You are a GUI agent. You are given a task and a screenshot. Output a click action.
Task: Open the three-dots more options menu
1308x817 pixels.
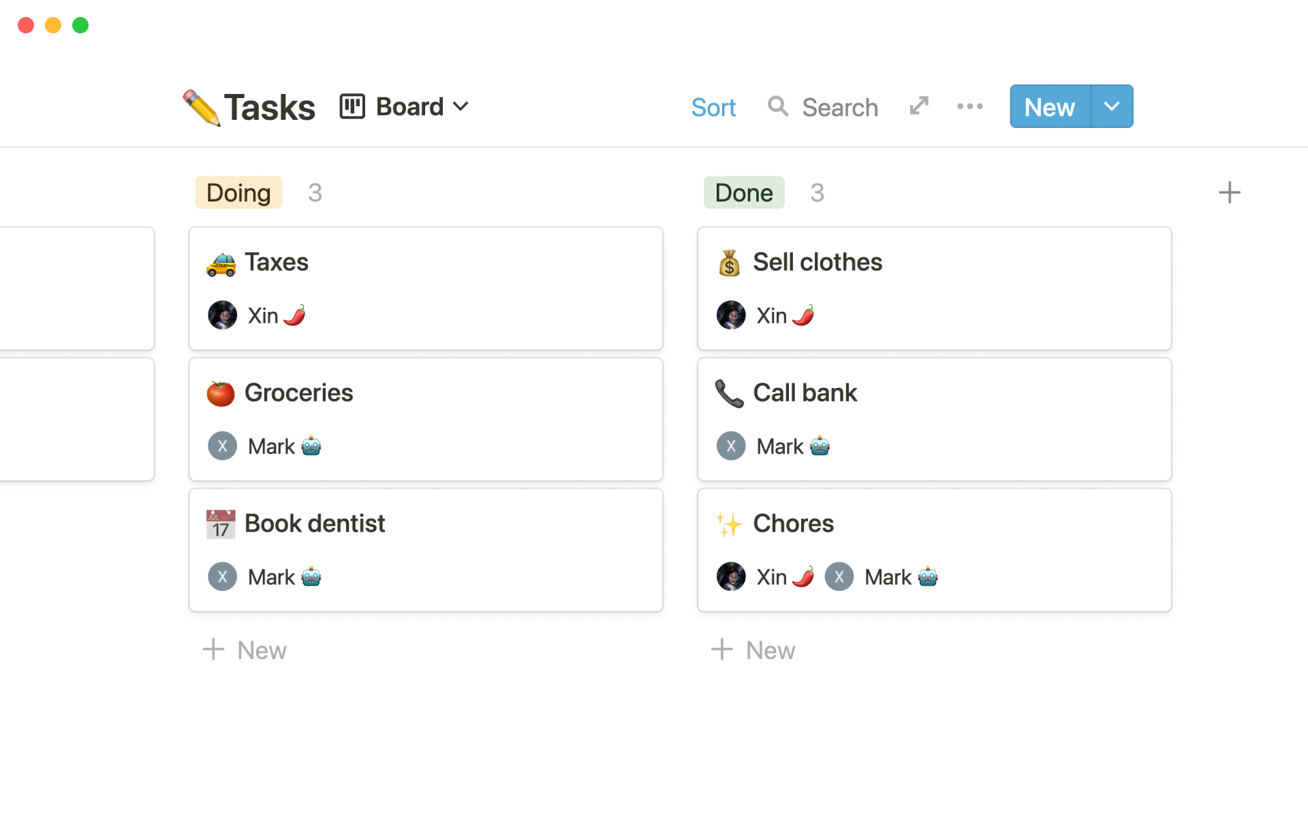[x=969, y=106]
